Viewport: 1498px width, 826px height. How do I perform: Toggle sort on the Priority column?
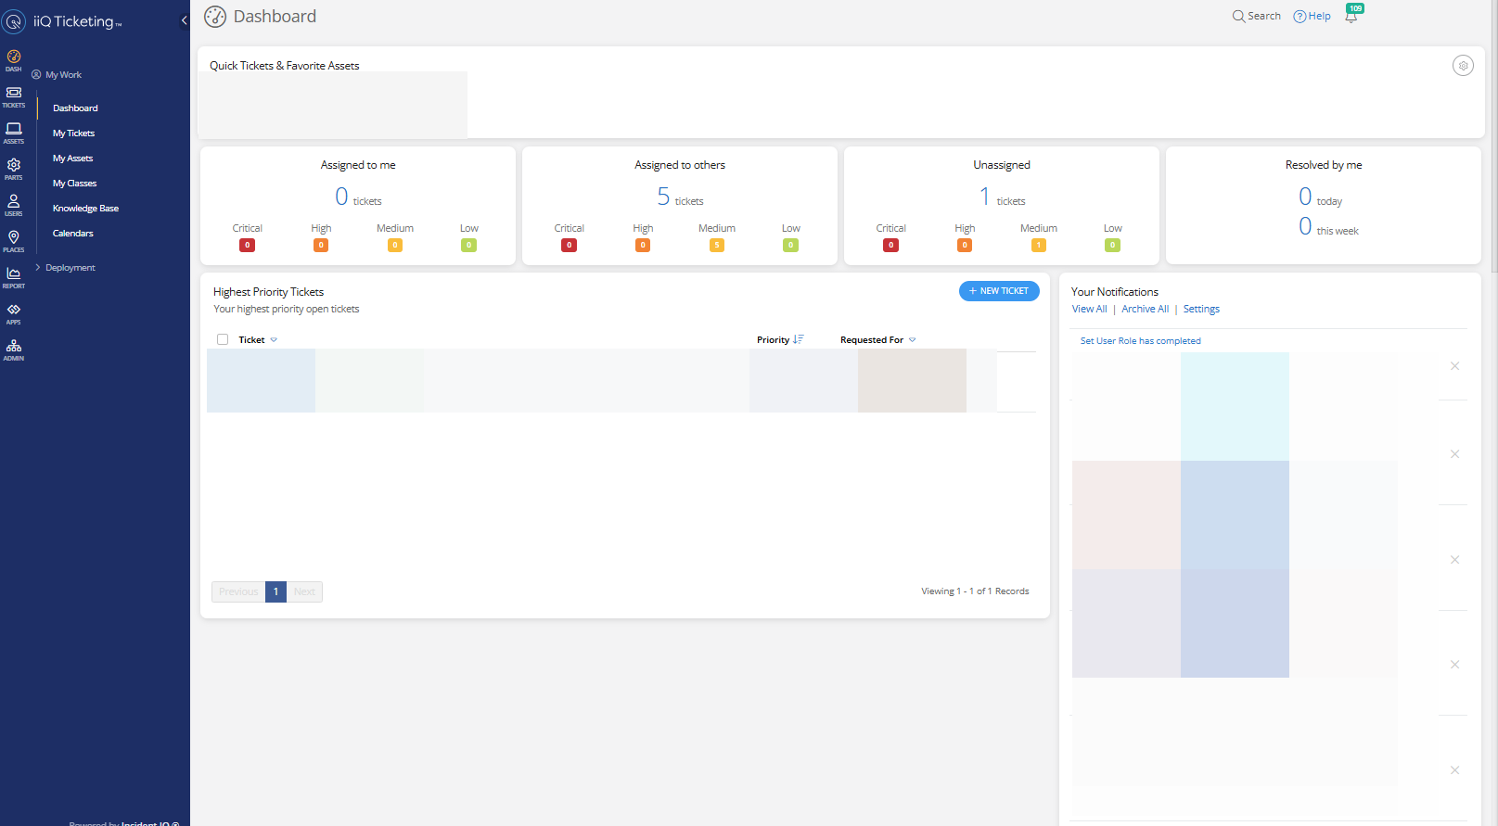coord(798,340)
